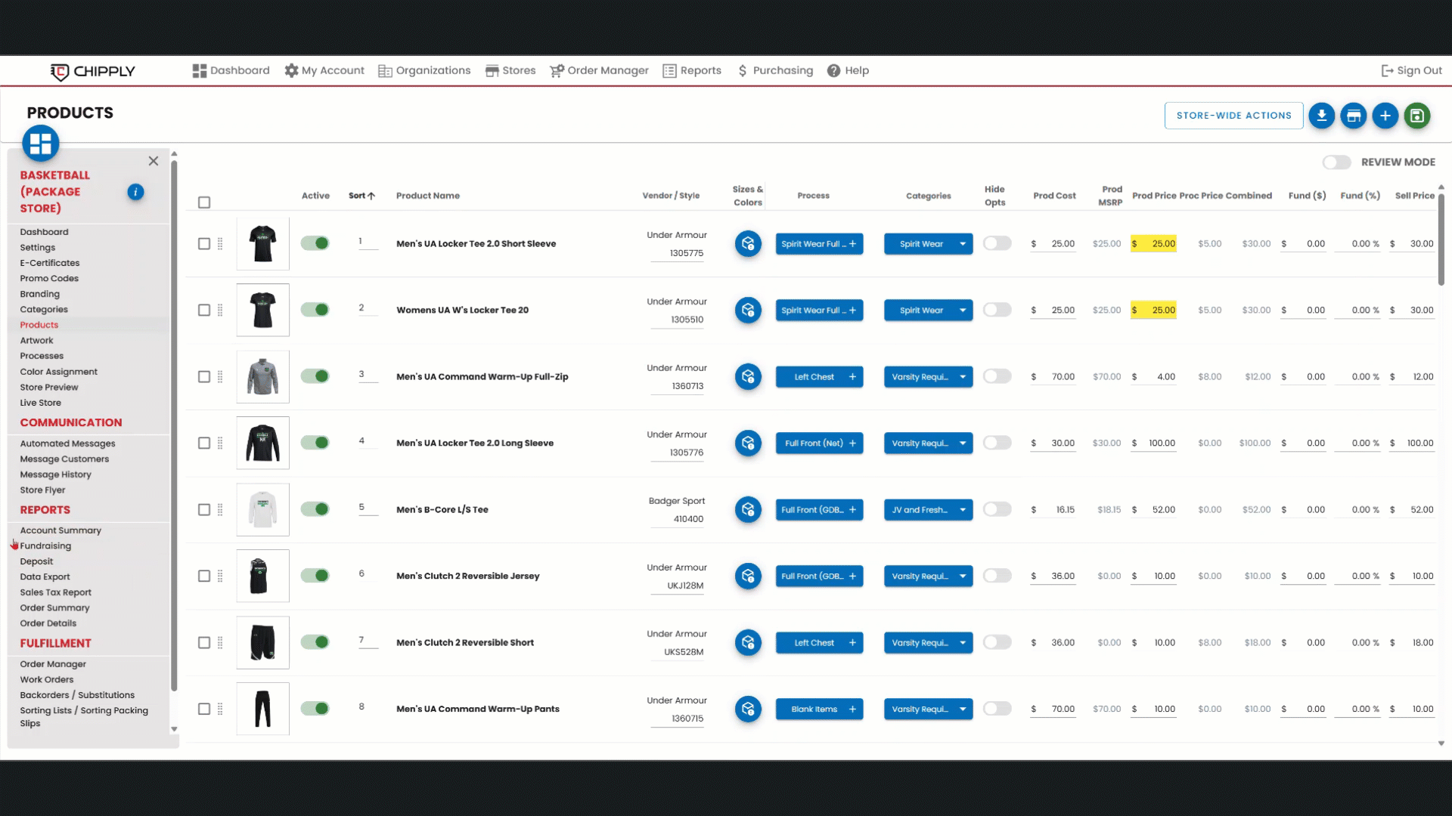Enable the Review Mode toggle
Viewport: 1452px width, 816px height.
click(1336, 162)
